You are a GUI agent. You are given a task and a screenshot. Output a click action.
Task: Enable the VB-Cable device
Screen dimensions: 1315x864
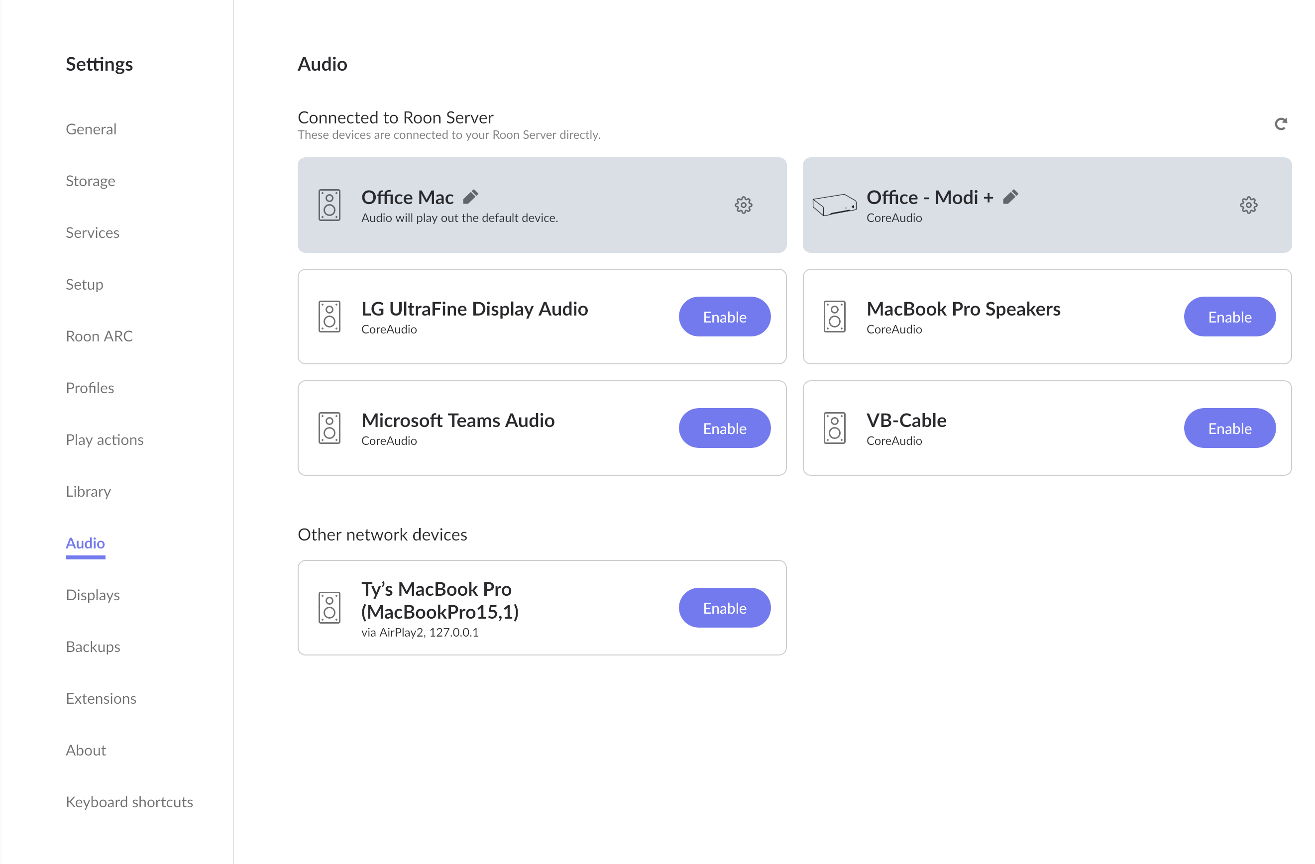point(1229,428)
